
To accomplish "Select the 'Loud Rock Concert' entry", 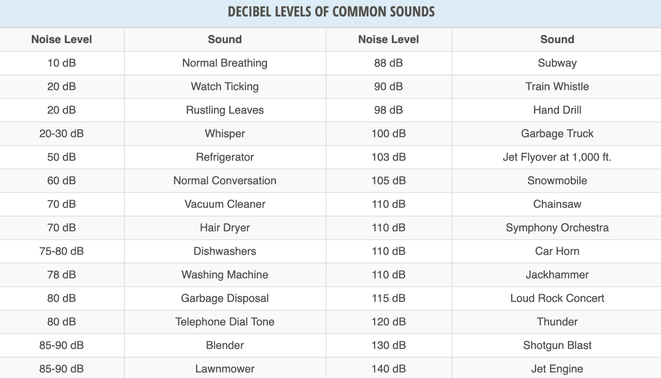I will tap(557, 298).
